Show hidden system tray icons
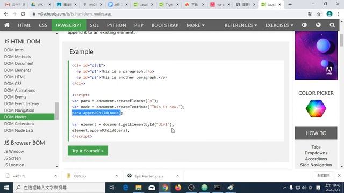This screenshot has width=344, height=193. coord(284,188)
